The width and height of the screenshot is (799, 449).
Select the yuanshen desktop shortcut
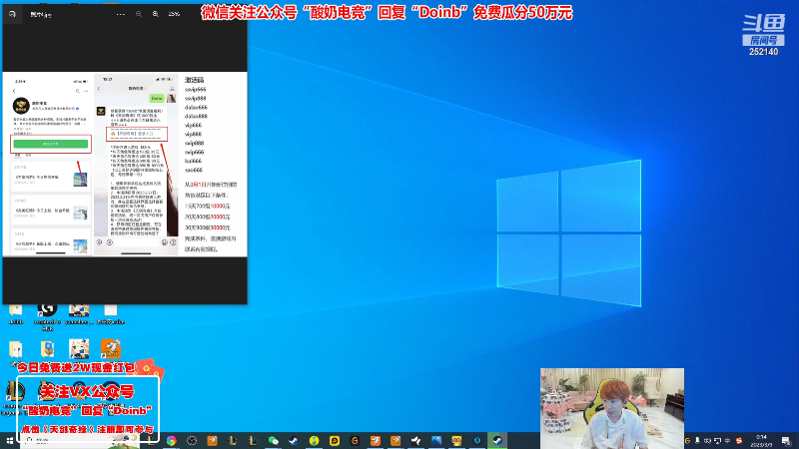pyautogui.click(x=79, y=314)
